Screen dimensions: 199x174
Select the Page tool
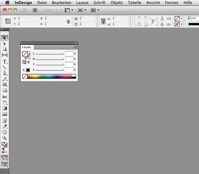(5, 49)
